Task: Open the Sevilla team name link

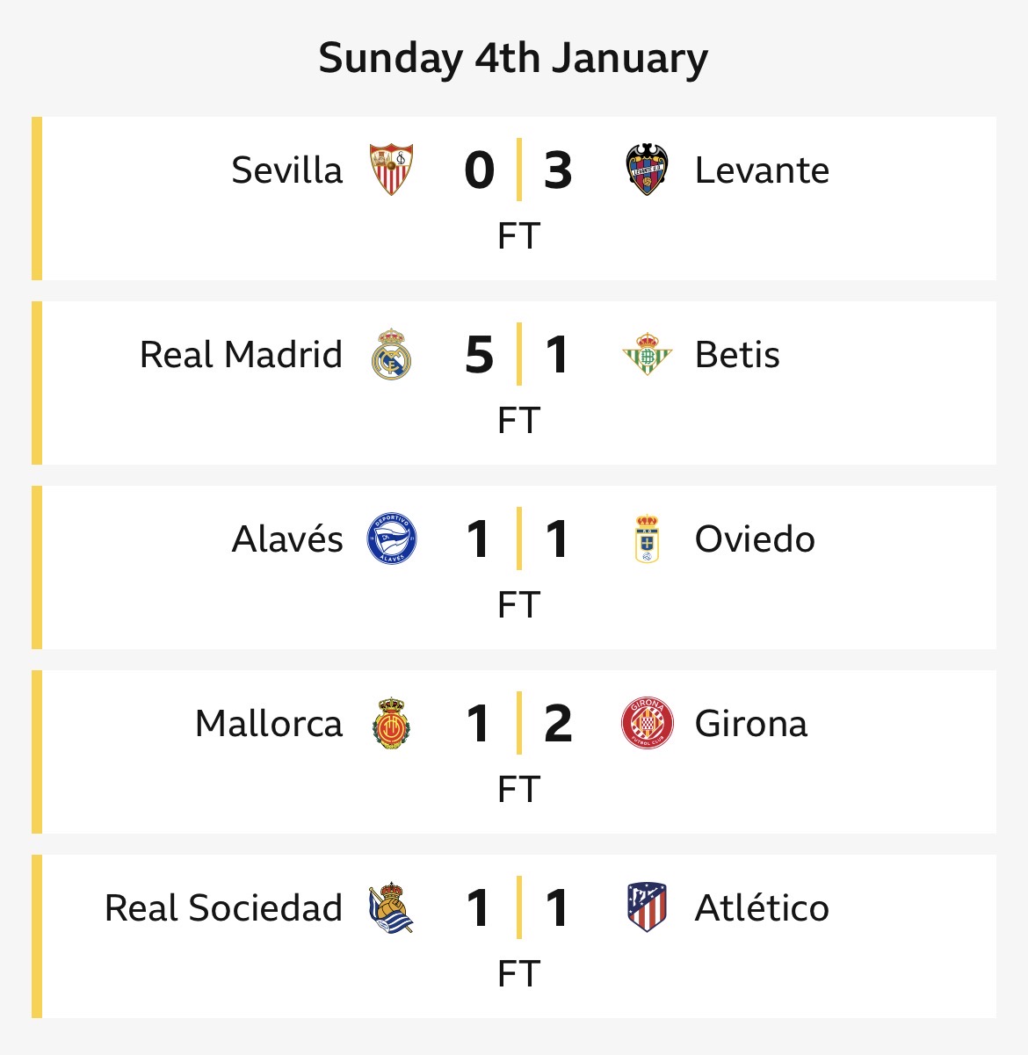Action: pyautogui.click(x=286, y=170)
